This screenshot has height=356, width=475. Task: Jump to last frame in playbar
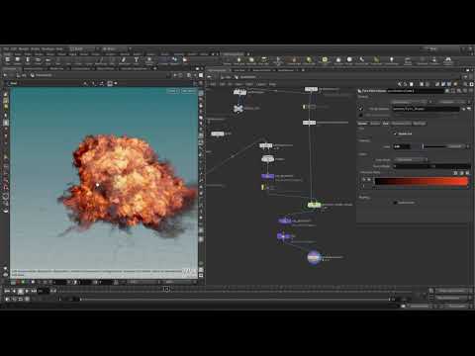coord(34,291)
